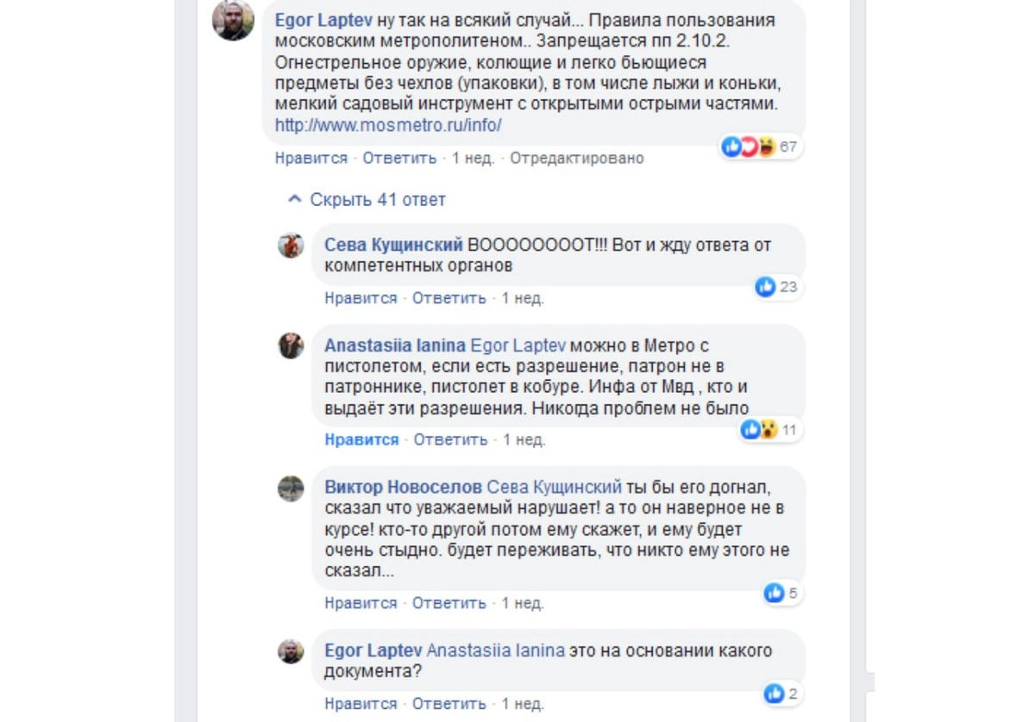Image resolution: width=1035 pixels, height=722 pixels.
Task: Toggle Нравится on Anastasiia Ianina's reply
Action: [361, 439]
